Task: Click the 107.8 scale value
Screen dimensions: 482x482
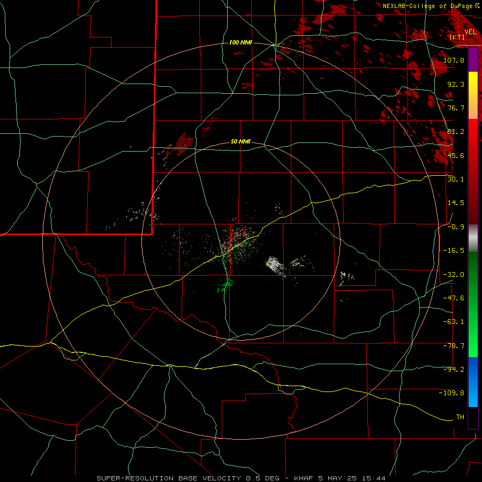Action: tap(454, 60)
